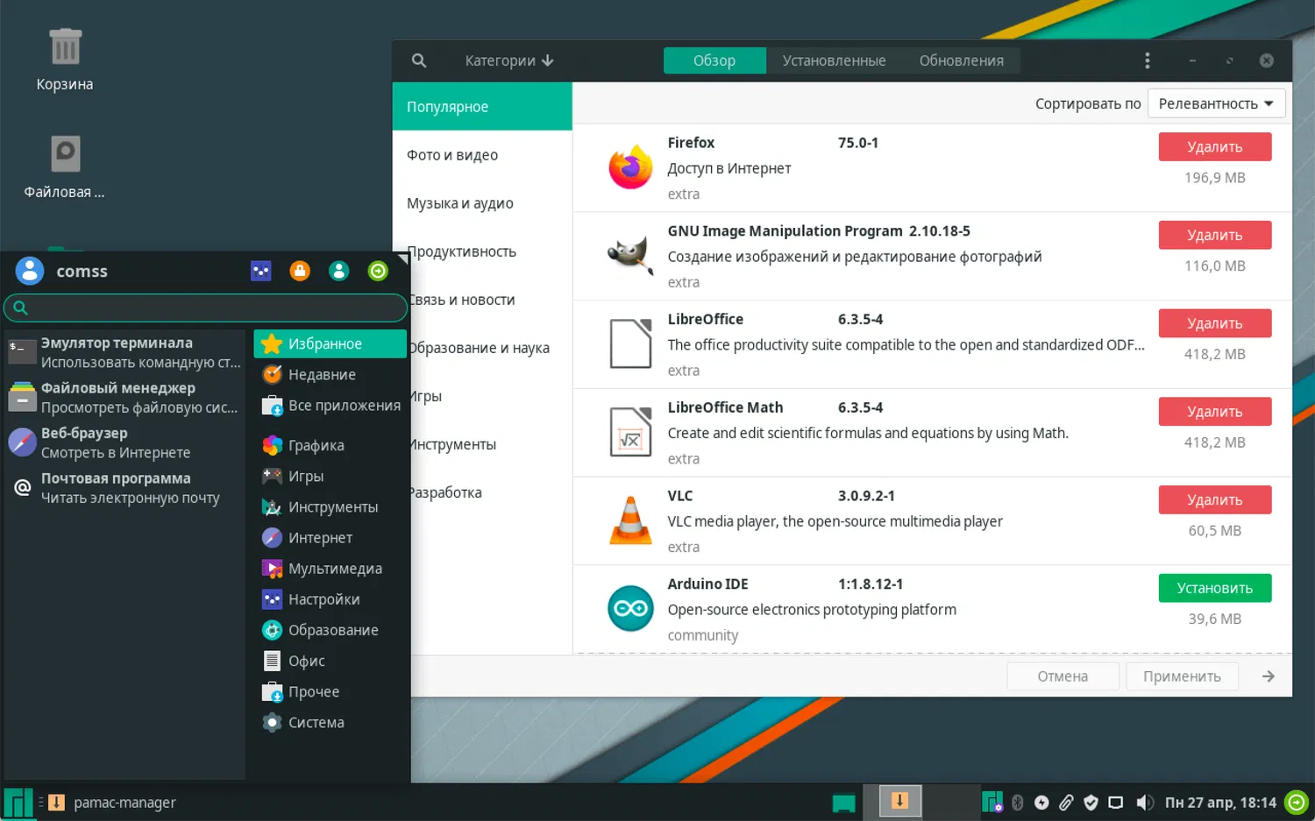Open Manjaro settings tray icon
Screen dimensions: 1315x821
(992, 802)
